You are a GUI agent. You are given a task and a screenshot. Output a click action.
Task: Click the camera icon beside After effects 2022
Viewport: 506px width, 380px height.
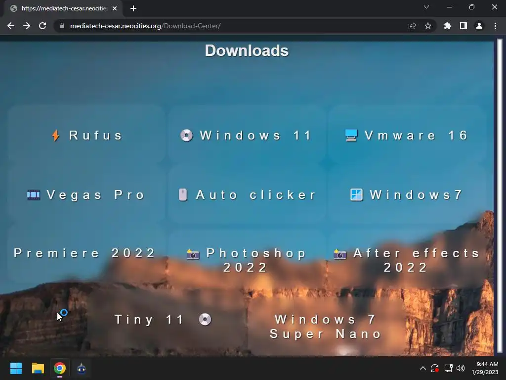pyautogui.click(x=340, y=254)
